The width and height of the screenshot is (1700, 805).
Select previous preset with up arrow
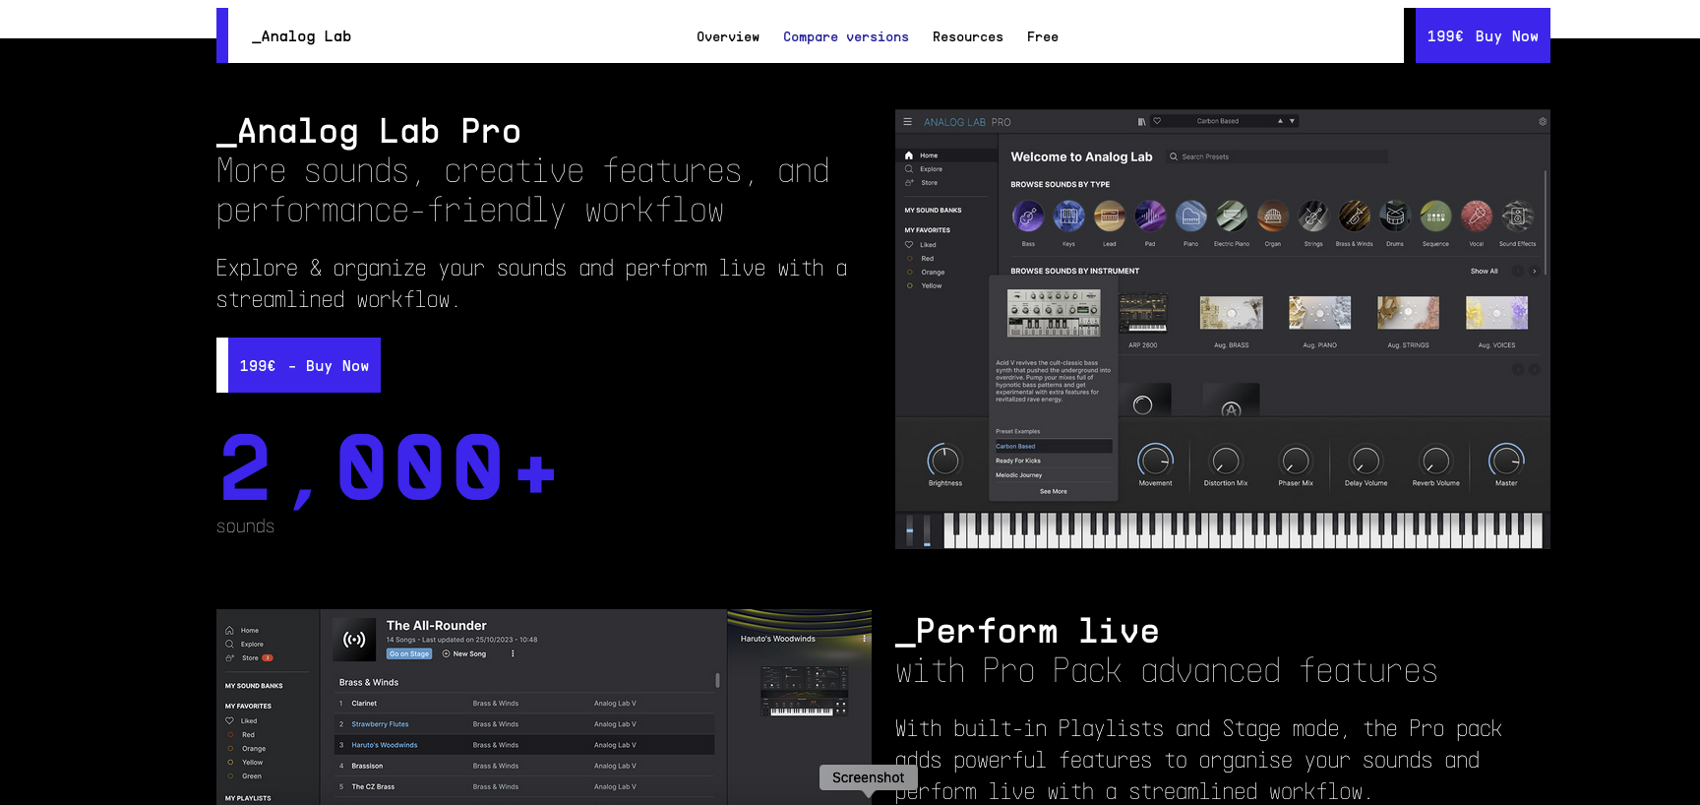(x=1280, y=121)
